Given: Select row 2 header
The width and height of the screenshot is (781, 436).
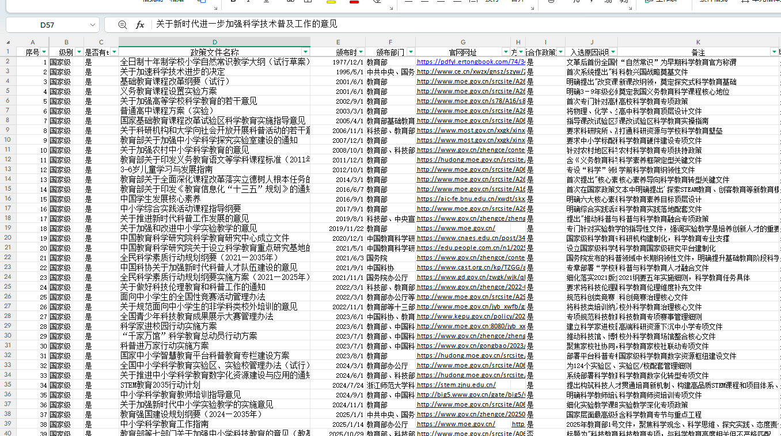Looking at the screenshot, I should click(x=8, y=62).
